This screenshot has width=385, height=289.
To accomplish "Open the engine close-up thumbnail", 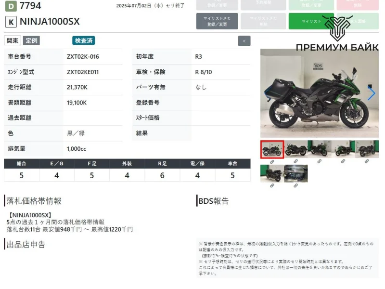I will 295,173.
